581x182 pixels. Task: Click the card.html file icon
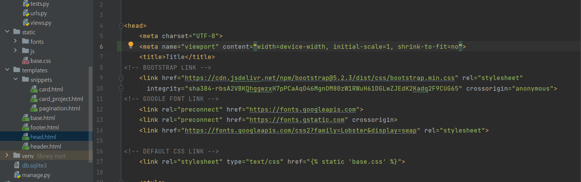34,89
